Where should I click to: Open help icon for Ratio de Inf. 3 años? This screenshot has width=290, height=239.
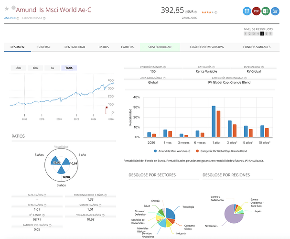50,225
